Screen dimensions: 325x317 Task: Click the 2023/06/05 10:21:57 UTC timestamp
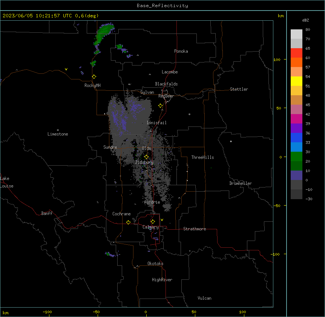pyautogui.click(x=37, y=16)
